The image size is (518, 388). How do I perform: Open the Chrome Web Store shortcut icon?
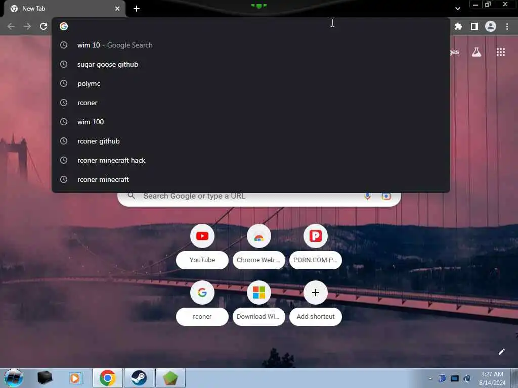[258, 236]
